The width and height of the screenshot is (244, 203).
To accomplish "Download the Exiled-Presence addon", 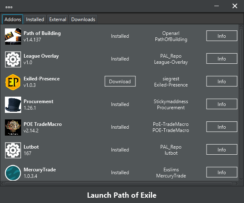I will [120, 81].
